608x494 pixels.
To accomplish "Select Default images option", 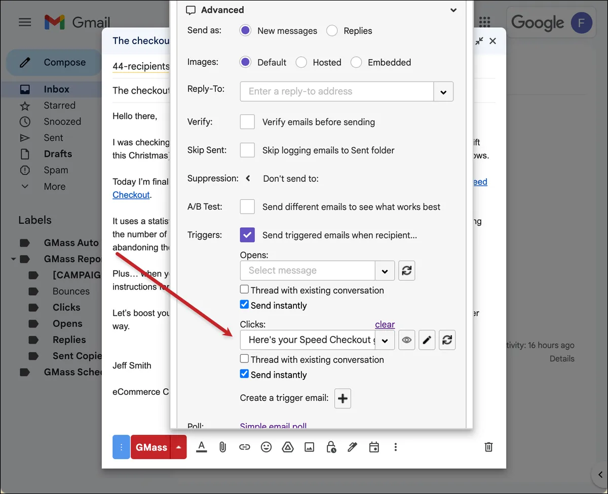I will 245,62.
